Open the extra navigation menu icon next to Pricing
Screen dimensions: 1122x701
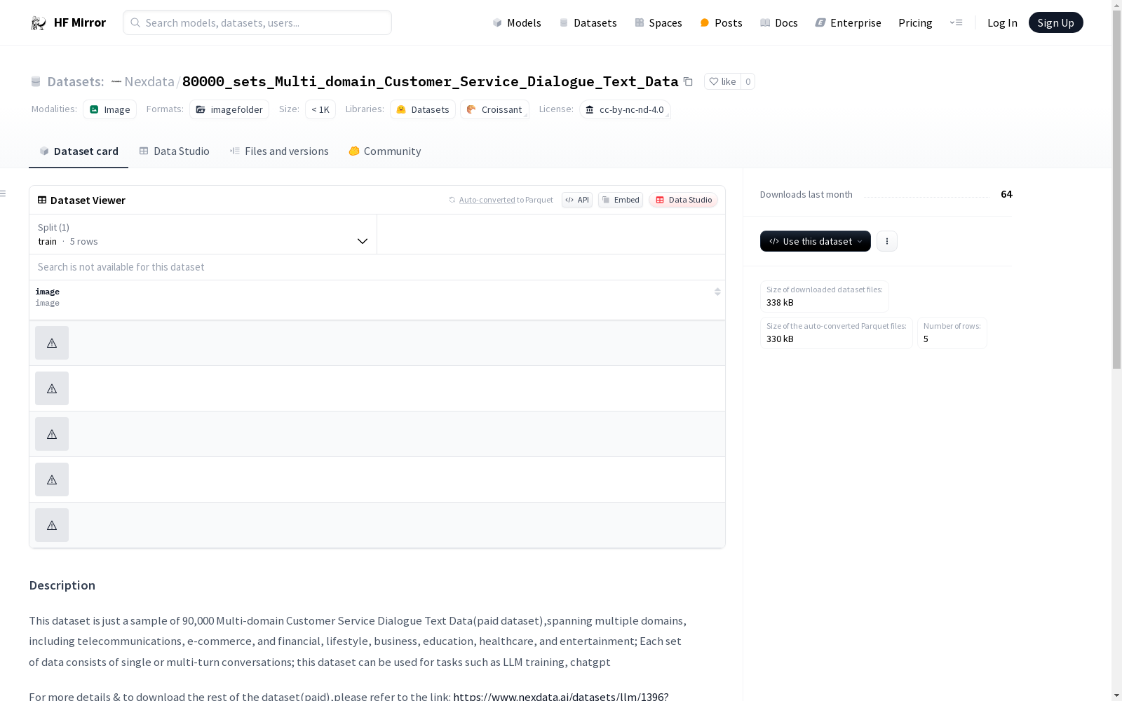[x=956, y=22]
